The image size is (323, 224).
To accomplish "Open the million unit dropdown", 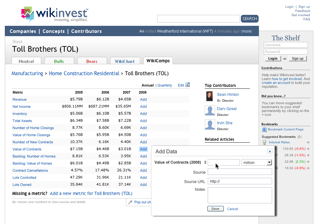I will pos(269,163).
